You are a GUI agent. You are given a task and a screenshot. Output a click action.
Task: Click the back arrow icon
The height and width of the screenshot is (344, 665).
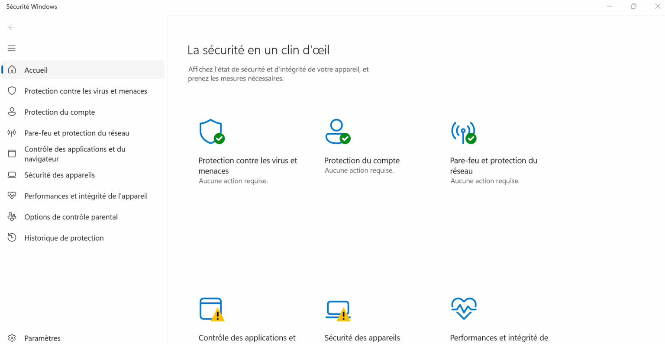pyautogui.click(x=12, y=27)
